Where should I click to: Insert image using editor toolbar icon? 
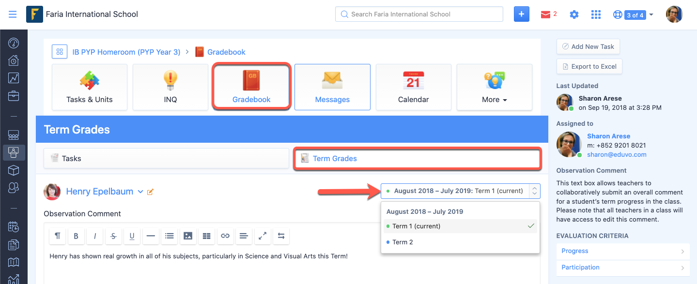point(188,236)
